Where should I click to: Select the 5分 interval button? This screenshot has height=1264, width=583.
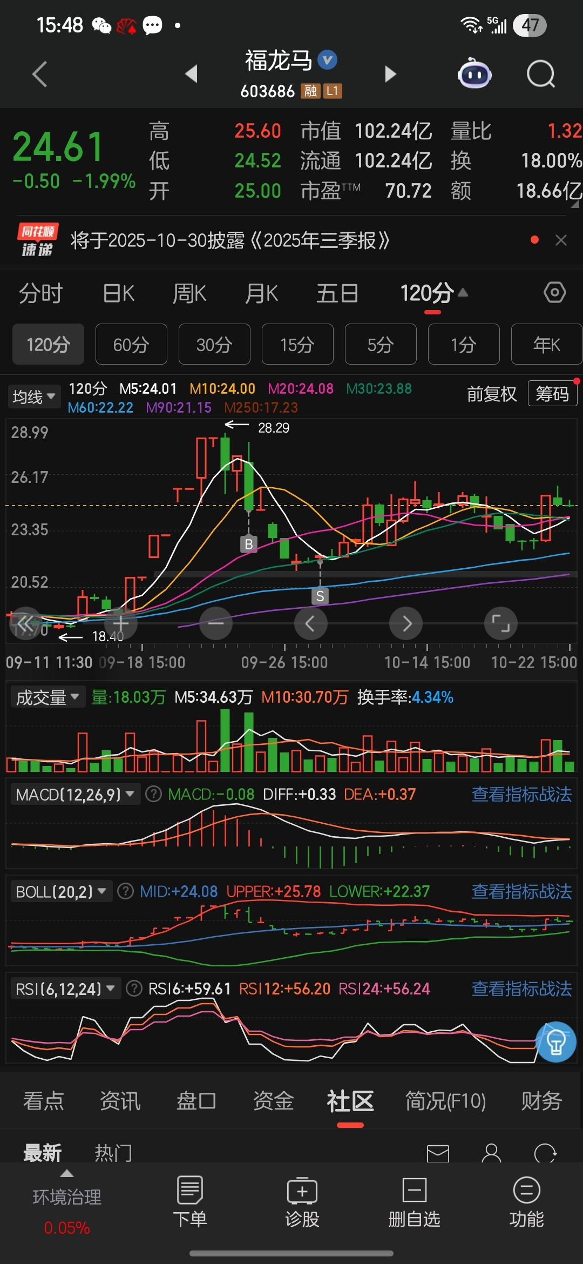click(x=381, y=344)
